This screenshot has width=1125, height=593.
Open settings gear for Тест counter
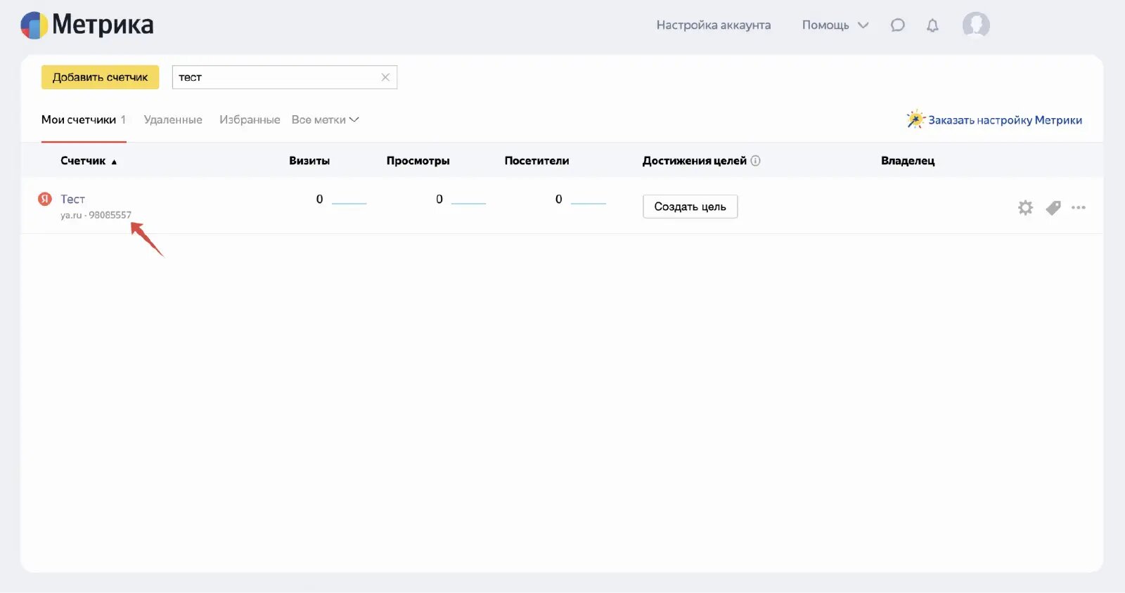[1025, 207]
